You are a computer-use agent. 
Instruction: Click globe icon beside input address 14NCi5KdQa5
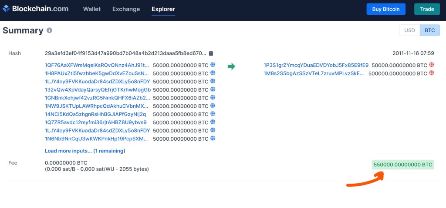pyautogui.click(x=213, y=114)
